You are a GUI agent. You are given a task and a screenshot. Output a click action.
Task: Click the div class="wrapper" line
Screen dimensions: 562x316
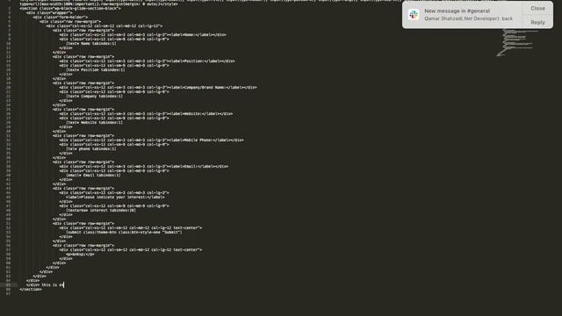(49, 13)
